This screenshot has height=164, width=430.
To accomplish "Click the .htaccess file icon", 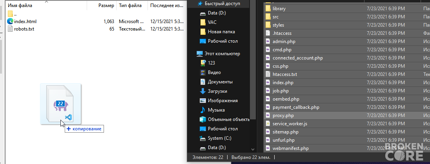I will click(268, 33).
